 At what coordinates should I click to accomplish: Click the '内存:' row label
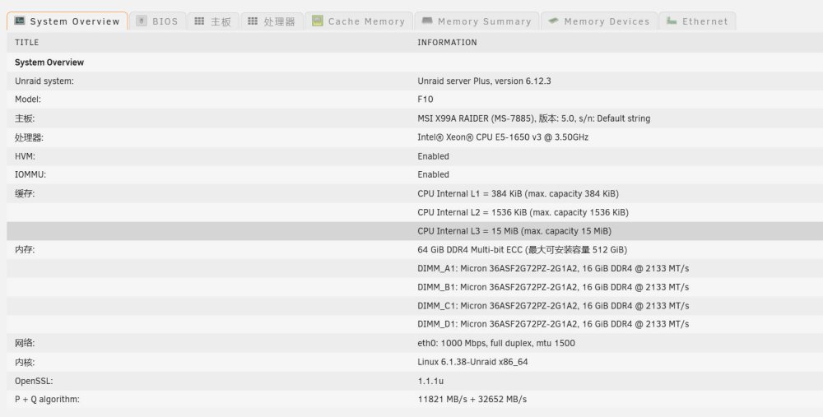click(x=25, y=250)
